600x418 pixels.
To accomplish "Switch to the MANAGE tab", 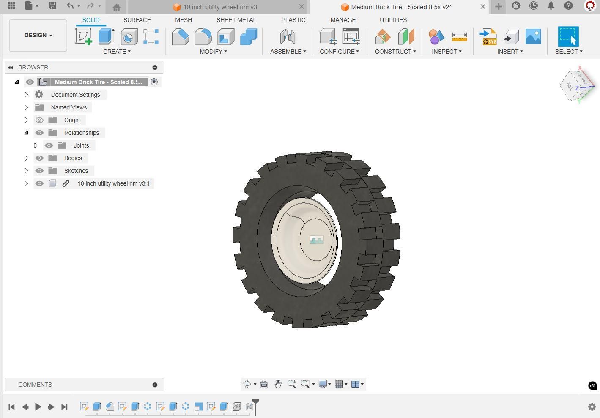I will (343, 20).
